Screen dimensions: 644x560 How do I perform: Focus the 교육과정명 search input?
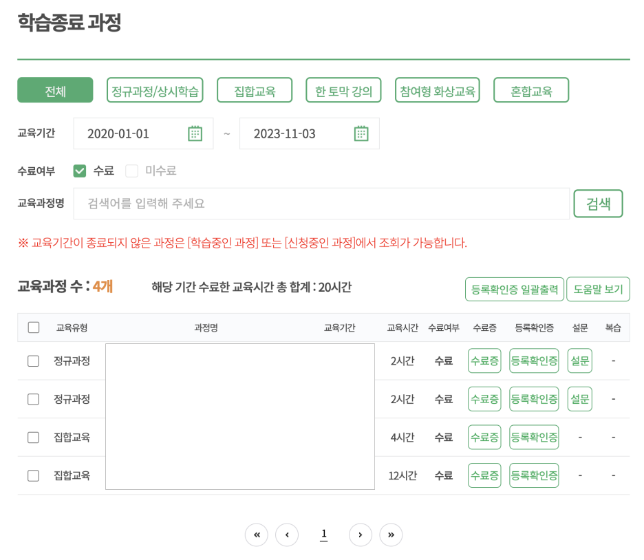[321, 204]
